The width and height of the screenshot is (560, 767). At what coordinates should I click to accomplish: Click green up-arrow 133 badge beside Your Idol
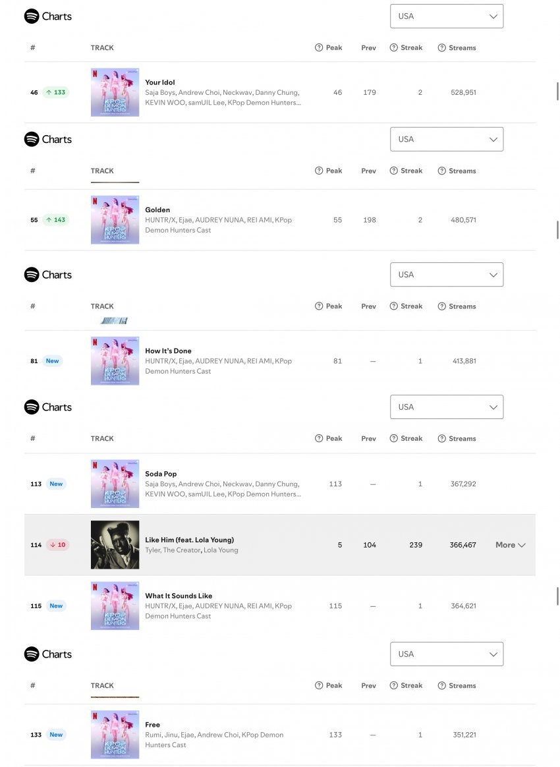pos(56,92)
